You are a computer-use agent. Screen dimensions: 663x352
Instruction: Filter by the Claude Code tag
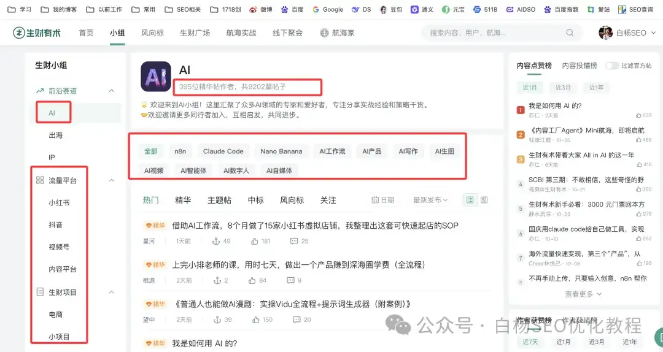(x=223, y=151)
